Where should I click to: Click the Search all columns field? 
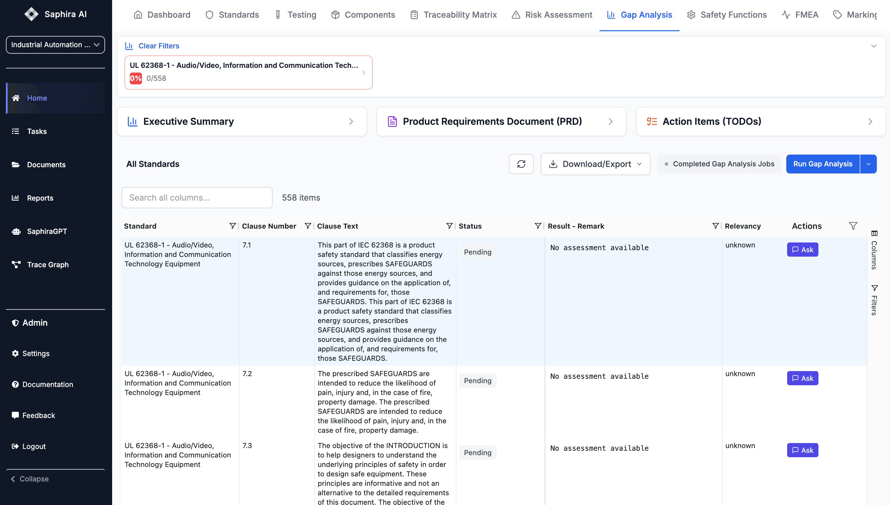[x=197, y=198]
